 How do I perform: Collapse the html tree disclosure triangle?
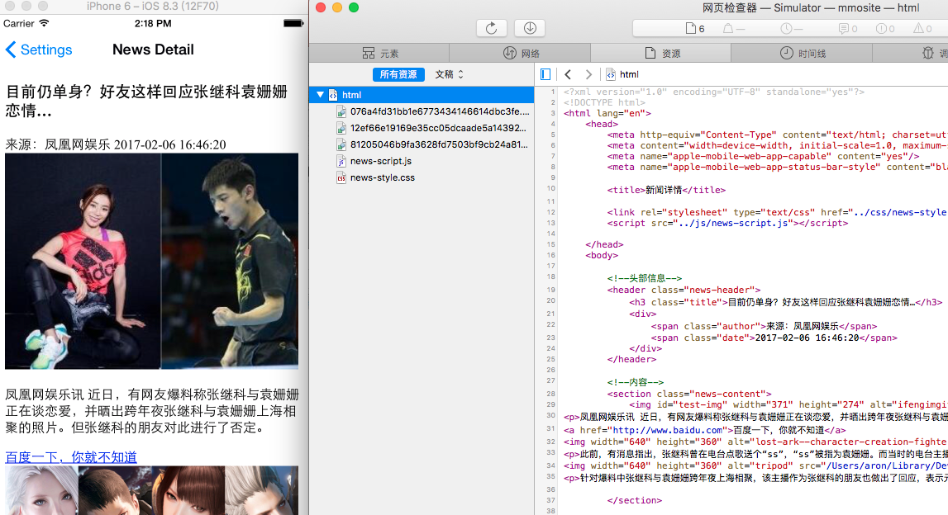coord(321,95)
